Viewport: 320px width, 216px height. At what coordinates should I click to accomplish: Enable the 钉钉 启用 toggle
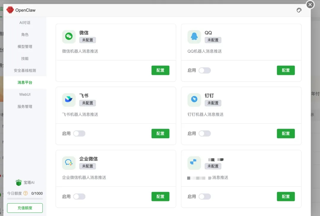[x=204, y=133]
